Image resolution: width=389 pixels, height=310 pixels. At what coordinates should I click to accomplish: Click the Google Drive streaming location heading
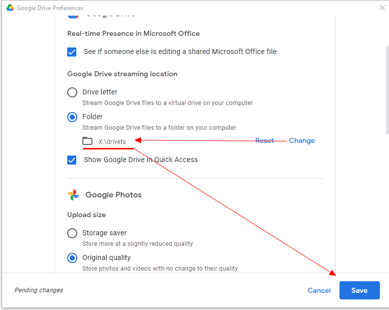coord(122,74)
